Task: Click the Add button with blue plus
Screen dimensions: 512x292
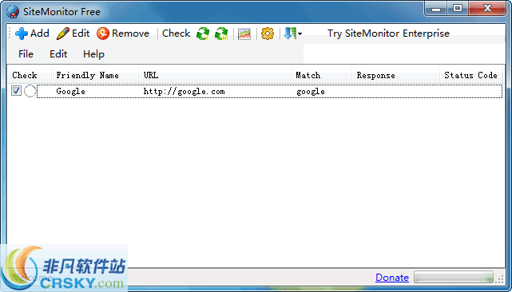Action: pos(32,34)
